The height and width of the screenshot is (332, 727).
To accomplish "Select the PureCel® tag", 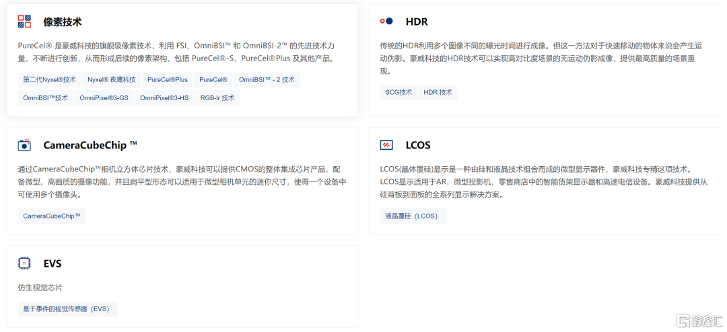I will (x=213, y=80).
